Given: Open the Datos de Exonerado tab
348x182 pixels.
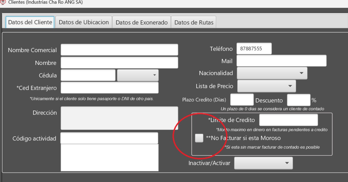Looking at the screenshot, I should click(142, 23).
